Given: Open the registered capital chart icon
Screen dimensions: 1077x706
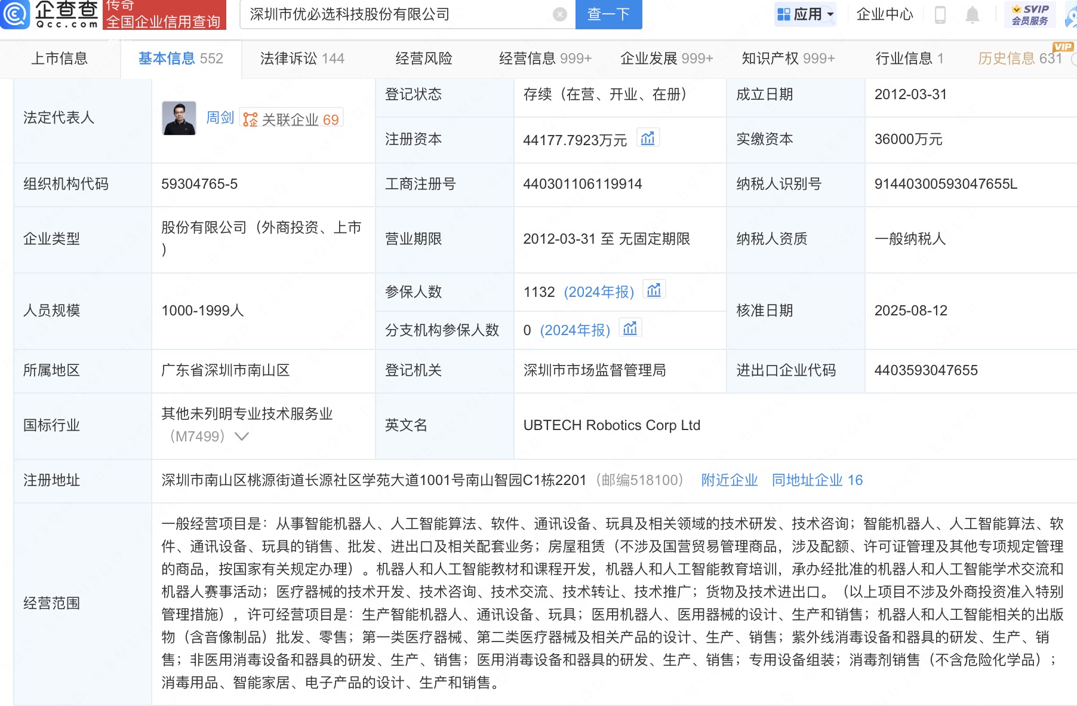Looking at the screenshot, I should coord(648,139).
